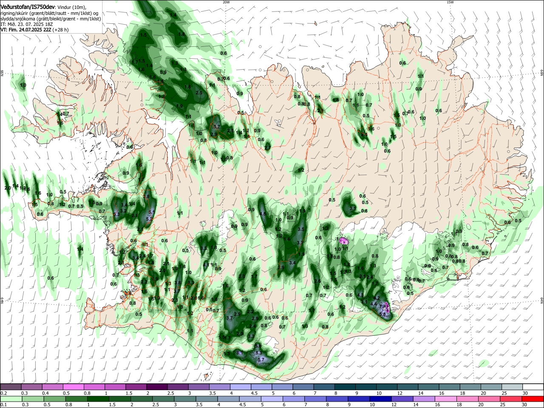Click the 'rigning/skúrir' rain description line
The height and width of the screenshot is (408, 544).
[x=51, y=13]
